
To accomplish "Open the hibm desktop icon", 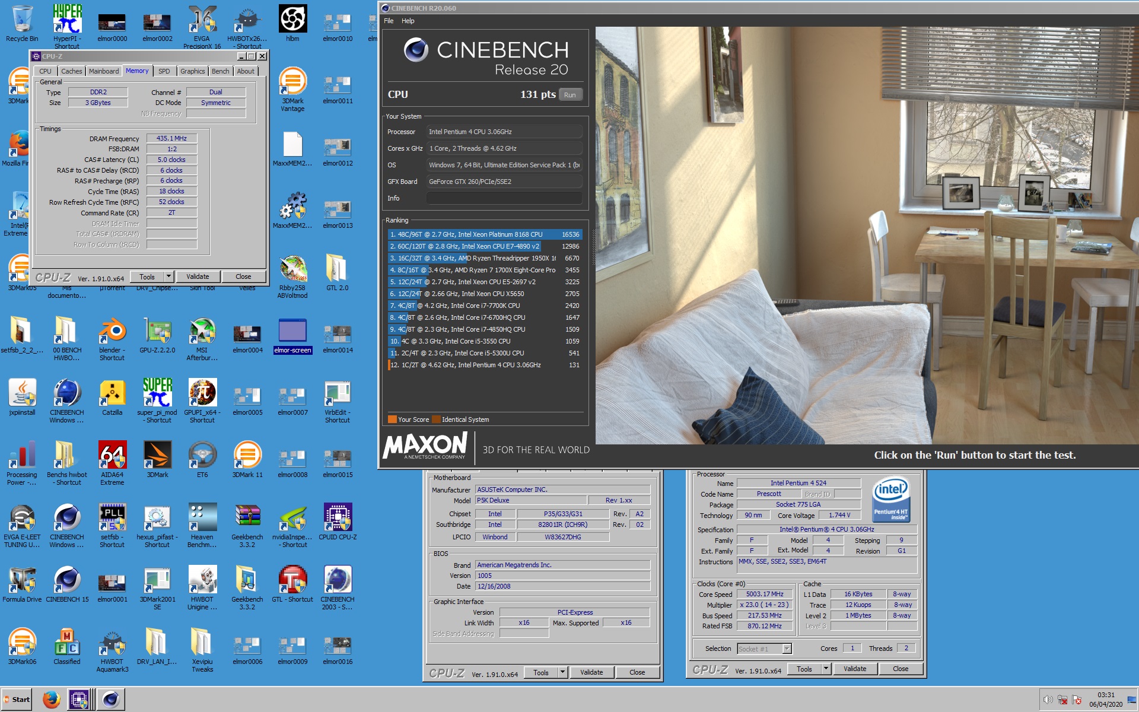I will tap(292, 24).
